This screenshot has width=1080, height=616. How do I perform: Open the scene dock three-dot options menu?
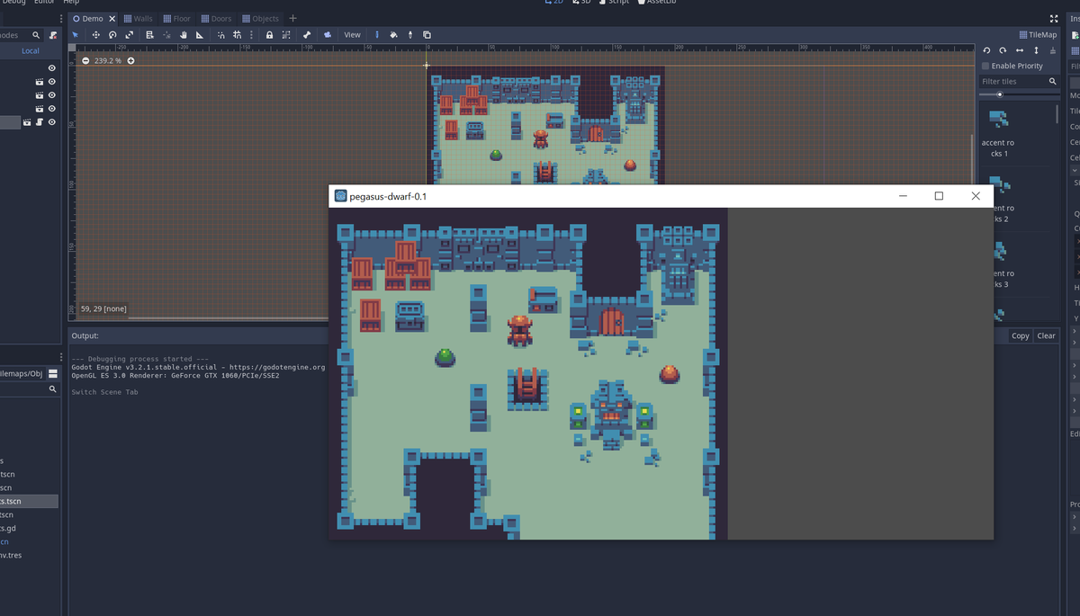pyautogui.click(x=60, y=18)
